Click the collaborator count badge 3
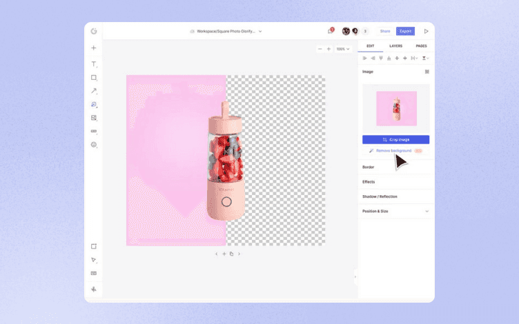Image resolution: width=519 pixels, height=324 pixels. click(365, 31)
